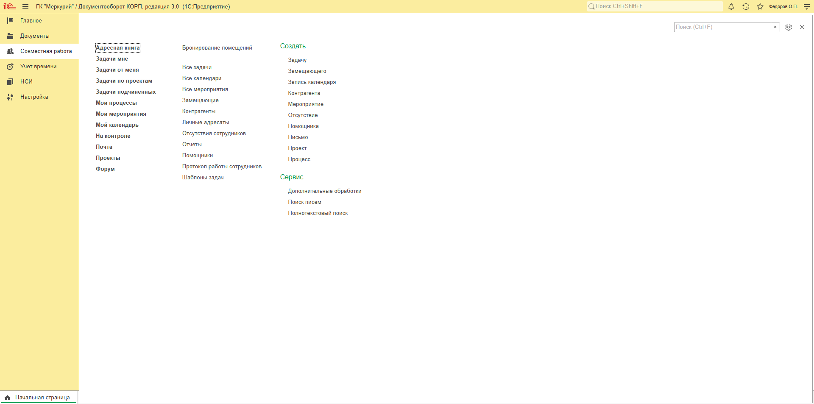This screenshot has height=404, width=814.
Task: Open Отсутствия сотрудников
Action: click(x=214, y=133)
